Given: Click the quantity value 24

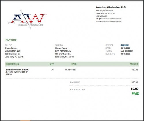Looking at the screenshot, I should pos(52,70).
